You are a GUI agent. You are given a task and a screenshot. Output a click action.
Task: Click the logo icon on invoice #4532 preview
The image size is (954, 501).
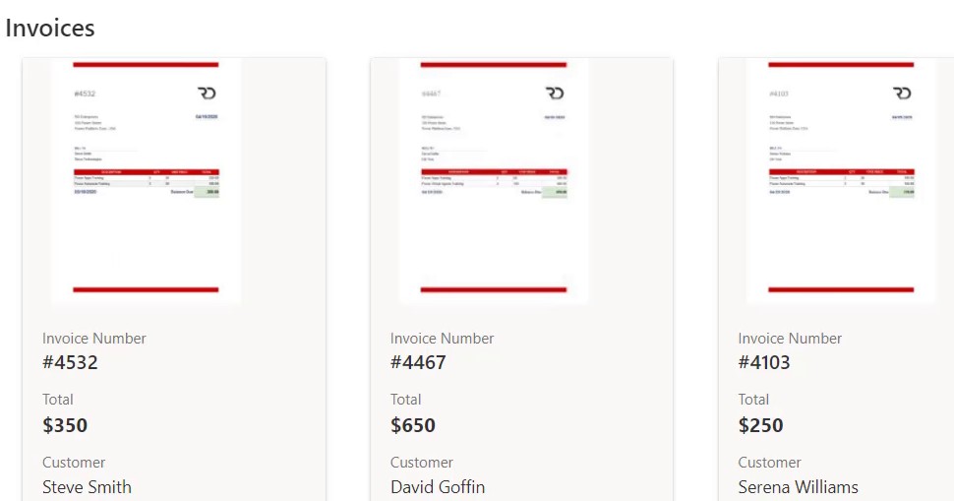207,94
